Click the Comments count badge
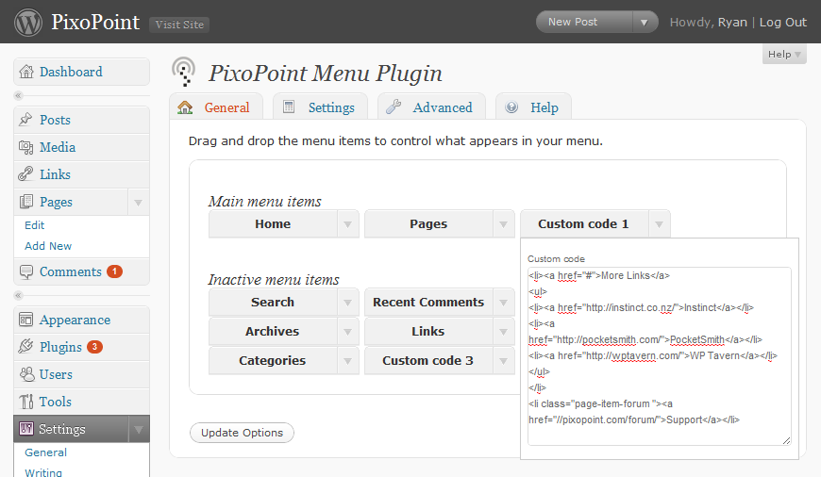Viewport: 821px width, 477px height. tap(115, 271)
